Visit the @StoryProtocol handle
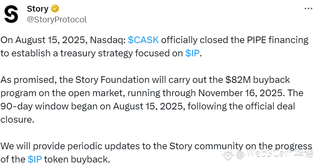Screen dimensions: 317x165 coord(57,20)
